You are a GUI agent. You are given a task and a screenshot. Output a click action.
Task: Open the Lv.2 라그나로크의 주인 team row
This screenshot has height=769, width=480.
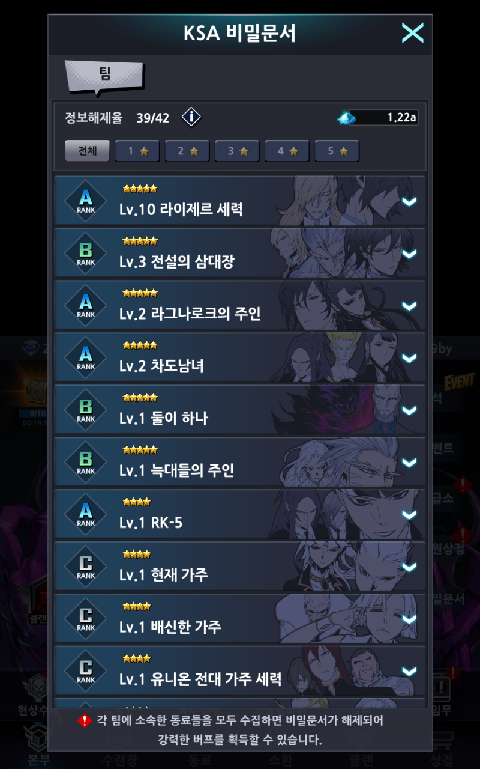[240, 306]
